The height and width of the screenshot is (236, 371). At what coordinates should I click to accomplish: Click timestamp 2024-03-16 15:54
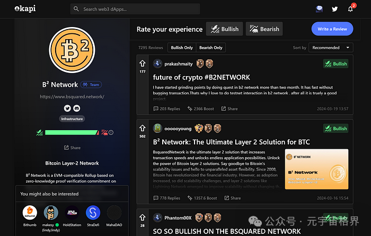[x=332, y=198]
